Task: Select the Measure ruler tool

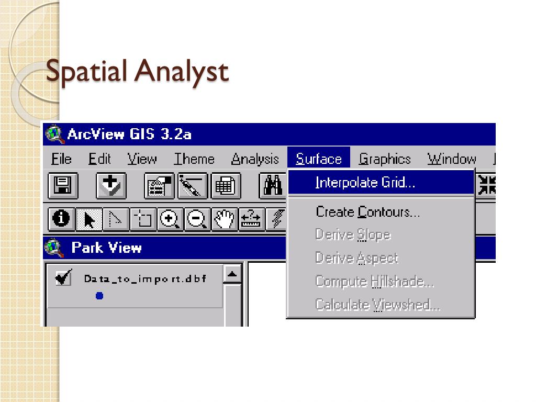Action: click(251, 218)
